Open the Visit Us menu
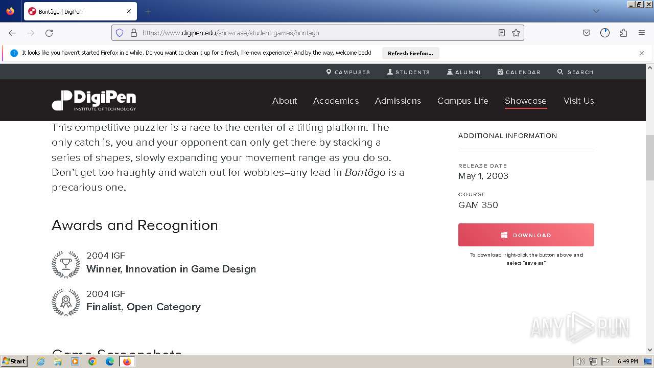The height and width of the screenshot is (368, 654). click(579, 101)
